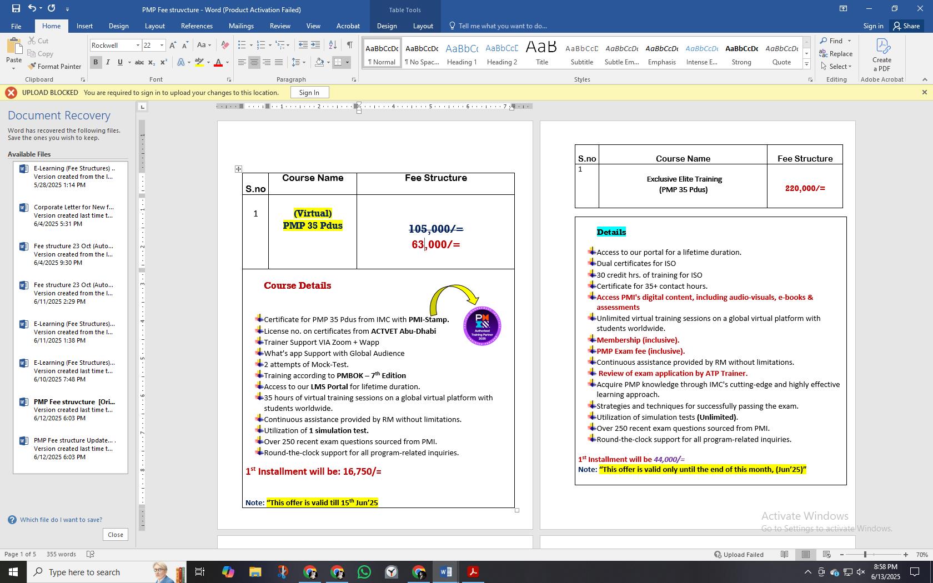
Task: Select the Print Layout view button
Action: click(x=805, y=554)
